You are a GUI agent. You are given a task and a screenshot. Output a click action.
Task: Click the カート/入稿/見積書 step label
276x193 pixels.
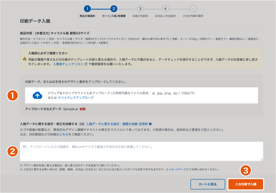coord(114,16)
